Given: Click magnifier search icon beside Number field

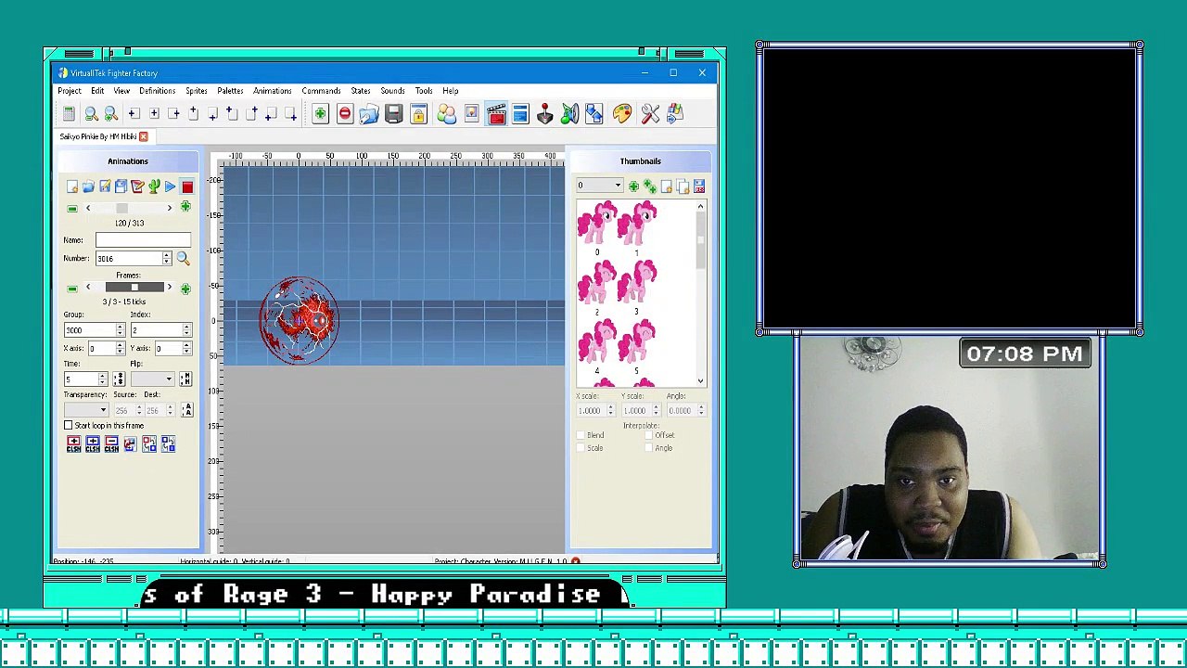Looking at the screenshot, I should 183,258.
